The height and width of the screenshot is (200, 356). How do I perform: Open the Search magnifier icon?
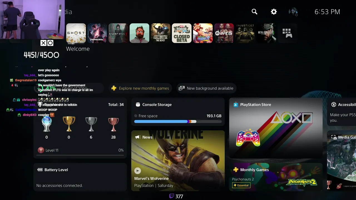254,12
